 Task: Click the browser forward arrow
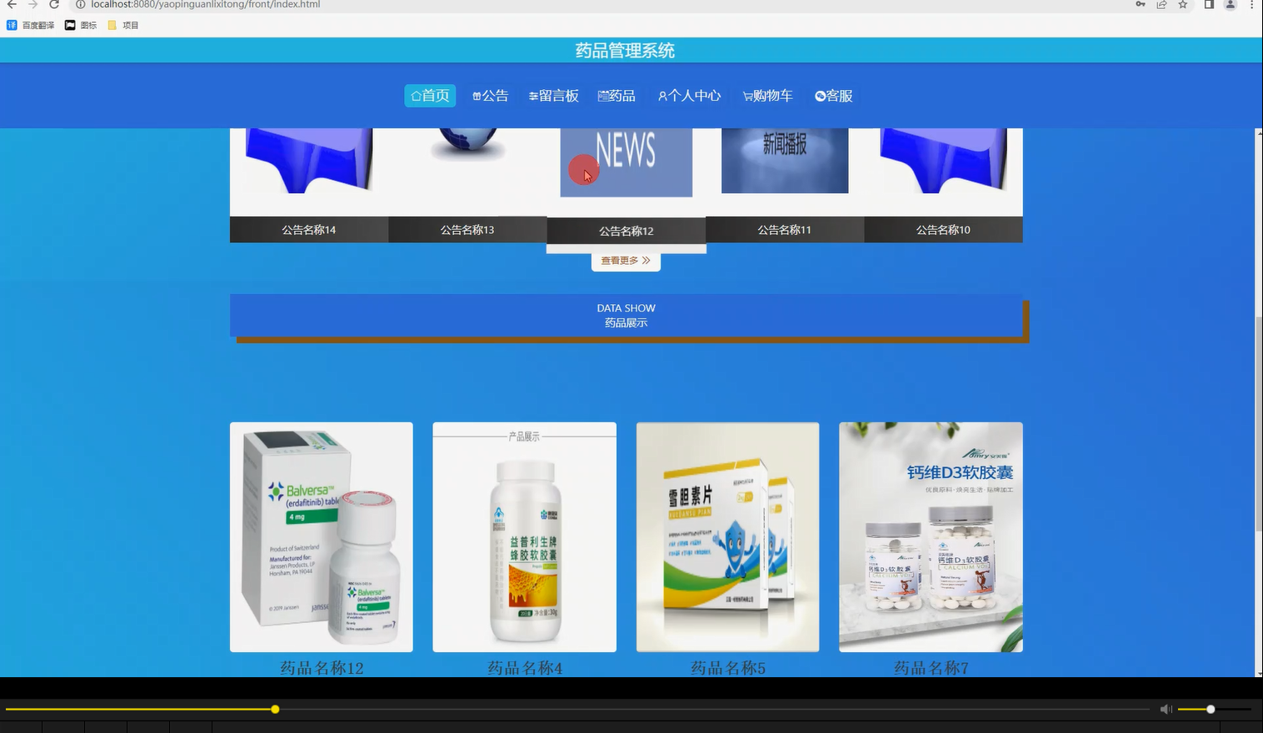point(33,4)
